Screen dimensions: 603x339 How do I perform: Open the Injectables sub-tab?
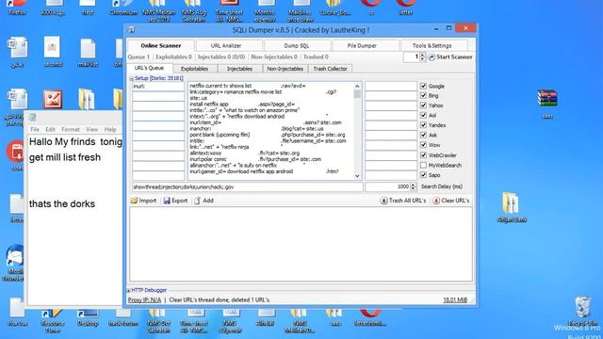pos(239,69)
